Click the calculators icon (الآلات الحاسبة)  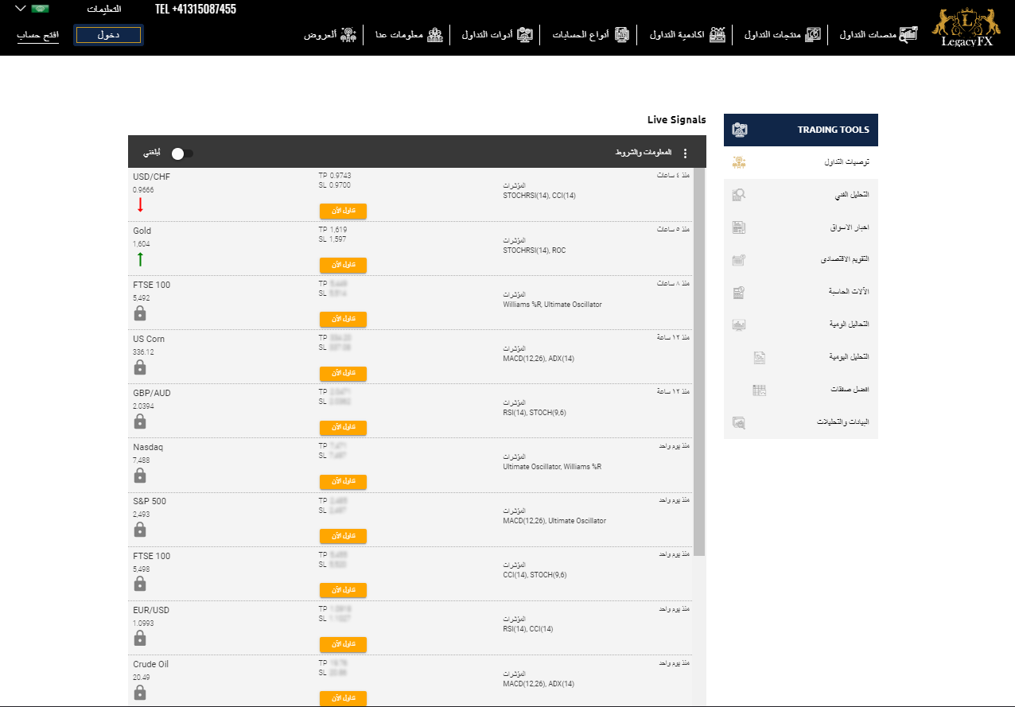739,293
